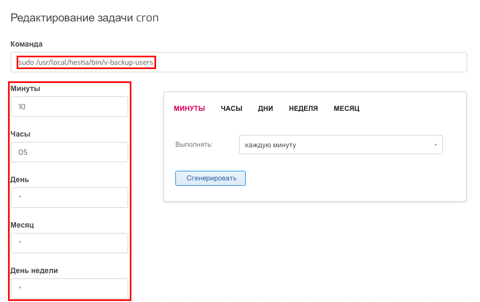Screen dimensions: 480x302
Task: Click the Месяц input field
Action: 69,243
